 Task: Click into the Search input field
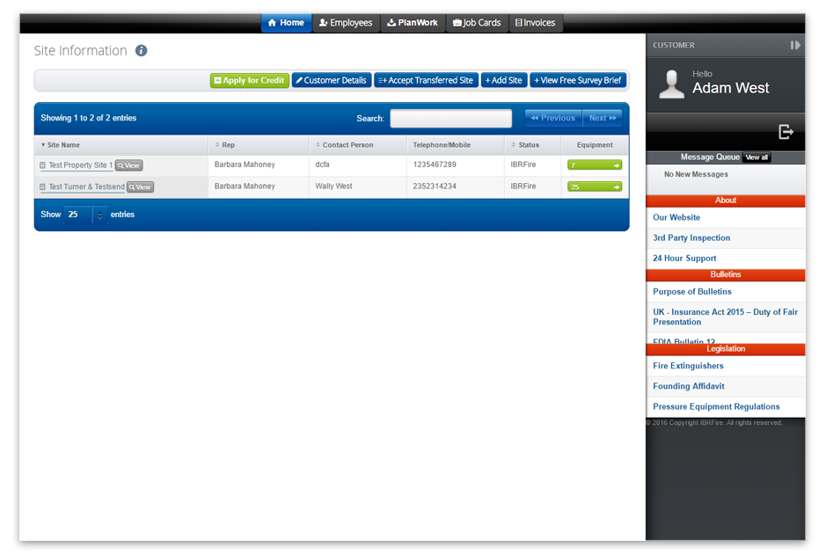click(x=450, y=119)
